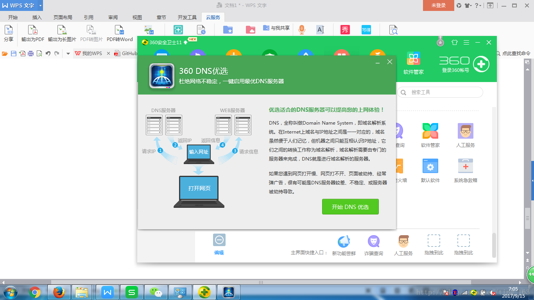Click the document history clock ribbon icon
Screen dimensions: 534x300
(x=201, y=30)
